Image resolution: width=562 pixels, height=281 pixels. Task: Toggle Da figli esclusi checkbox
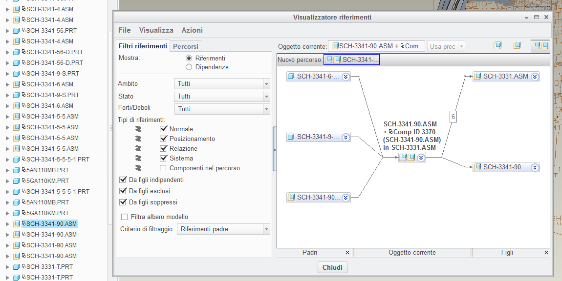click(x=123, y=191)
